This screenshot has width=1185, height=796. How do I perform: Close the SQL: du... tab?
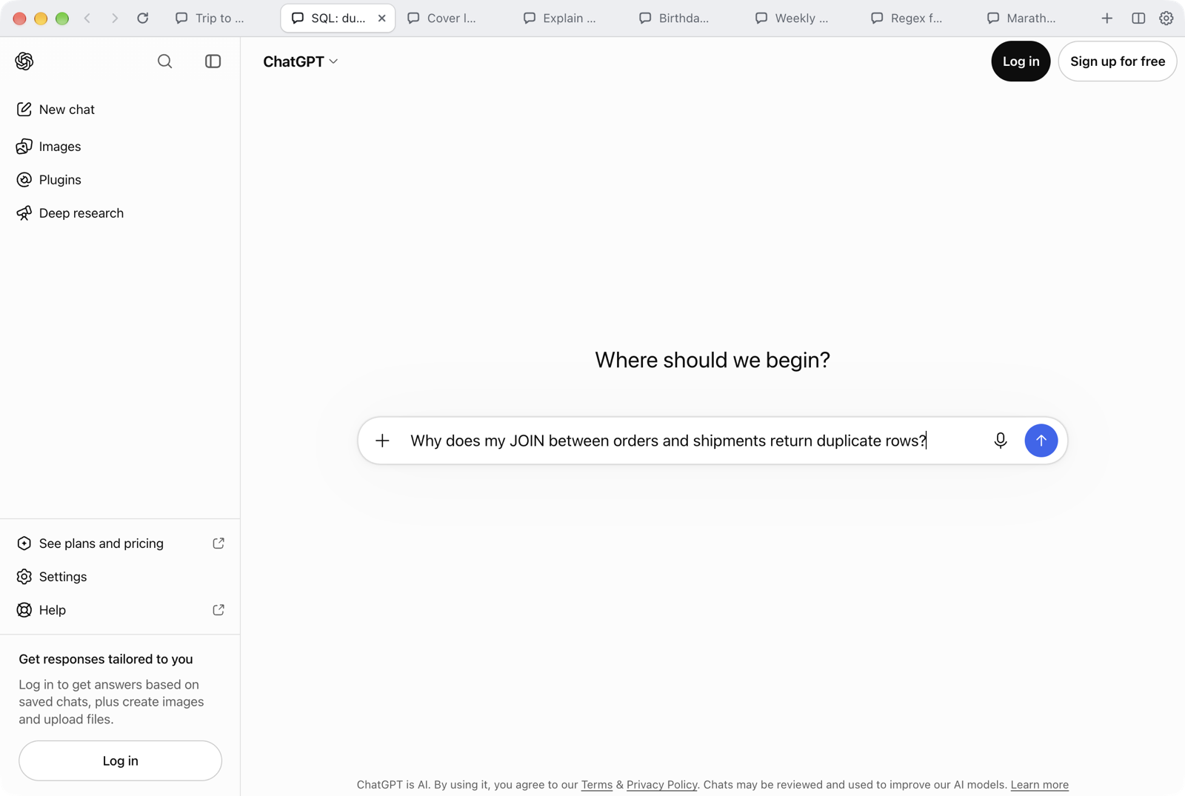[x=381, y=19]
